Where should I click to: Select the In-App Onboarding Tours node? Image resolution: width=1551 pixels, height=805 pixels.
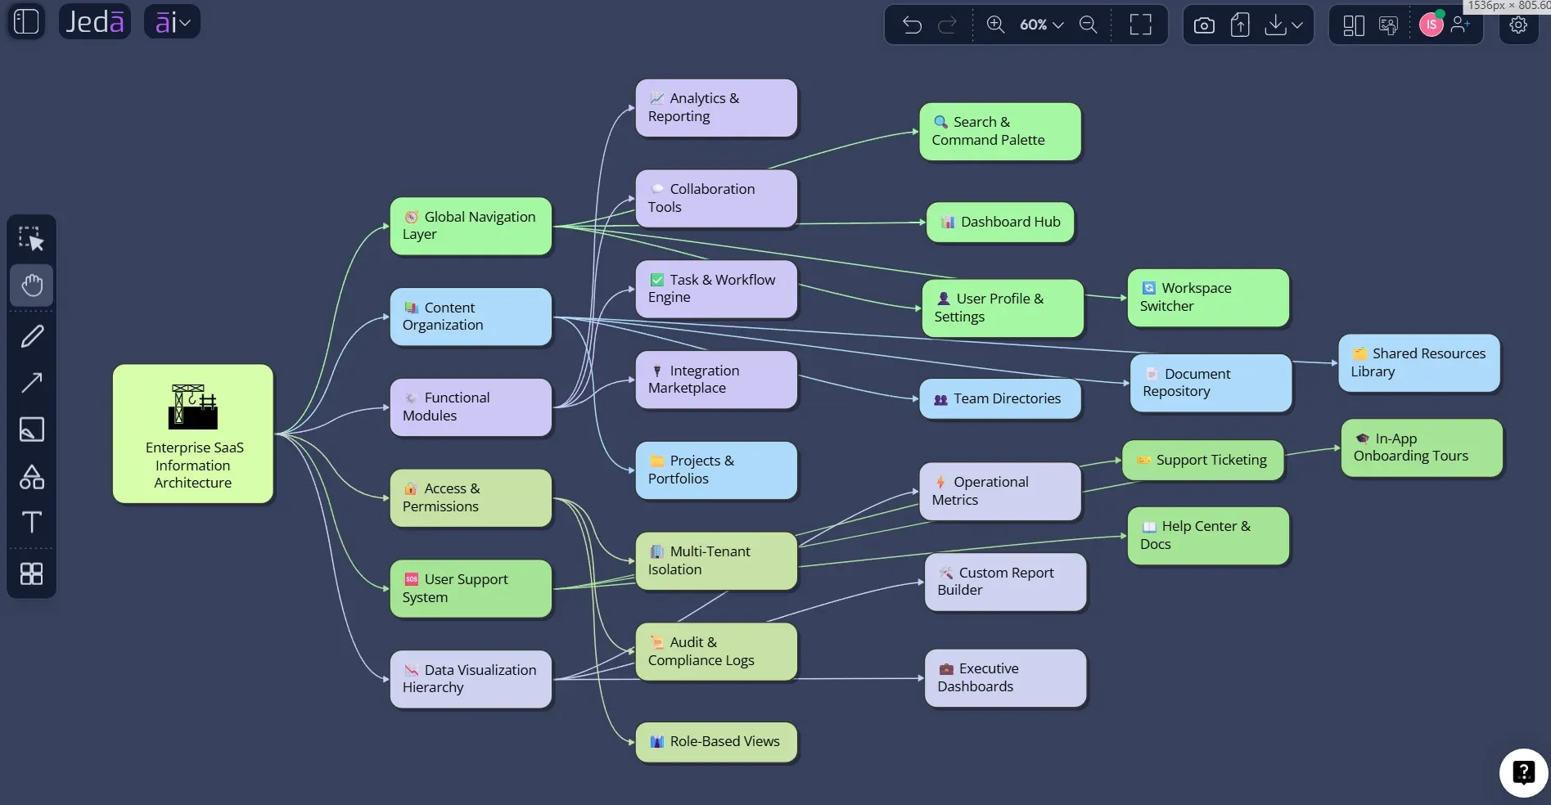(x=1422, y=447)
